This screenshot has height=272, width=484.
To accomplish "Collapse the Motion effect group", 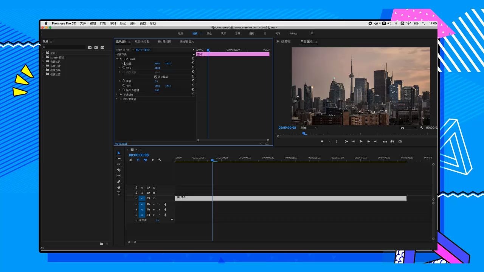I will click(117, 59).
